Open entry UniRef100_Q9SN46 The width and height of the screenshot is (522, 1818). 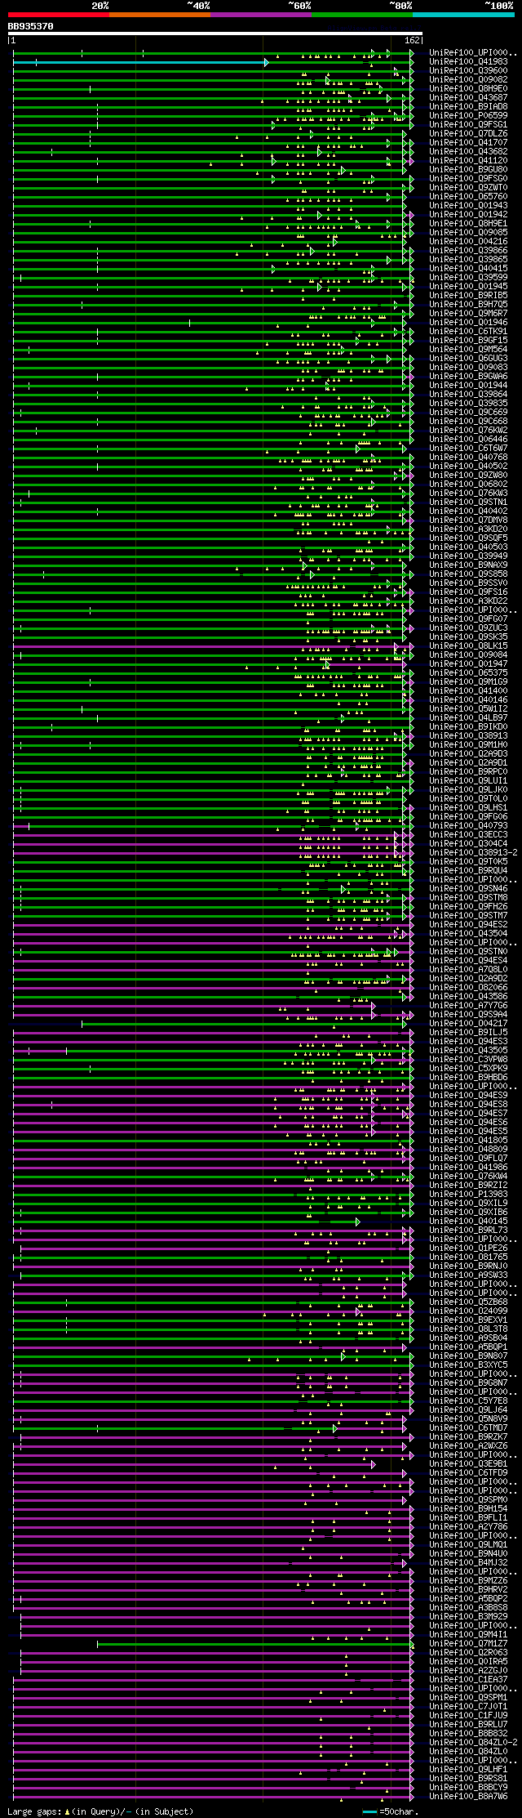468,889
